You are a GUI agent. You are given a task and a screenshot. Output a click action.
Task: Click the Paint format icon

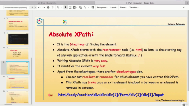tap(53, 7)
